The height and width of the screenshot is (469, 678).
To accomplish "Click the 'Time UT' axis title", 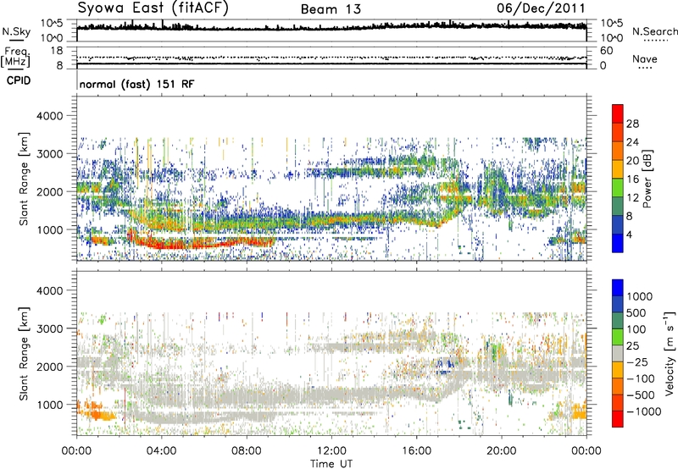I will (x=331, y=463).
